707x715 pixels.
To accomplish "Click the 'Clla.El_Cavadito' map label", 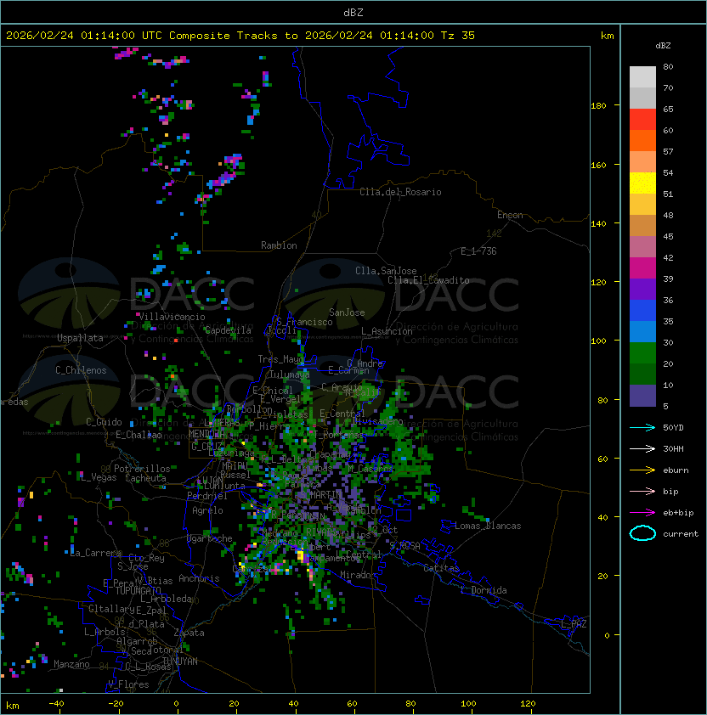I will (428, 280).
